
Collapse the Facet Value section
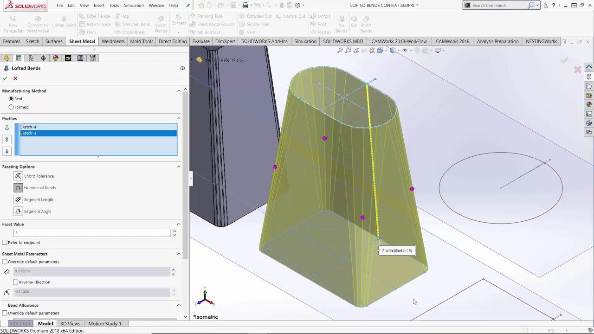179,224
